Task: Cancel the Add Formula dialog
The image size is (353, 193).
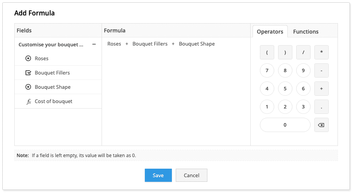Action: (191, 175)
